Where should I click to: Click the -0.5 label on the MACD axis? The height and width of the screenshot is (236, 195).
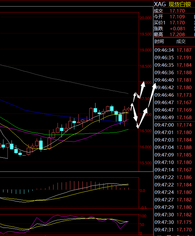[144, 208]
